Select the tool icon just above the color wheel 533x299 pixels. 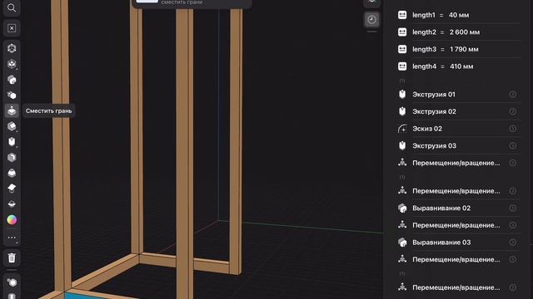12,203
